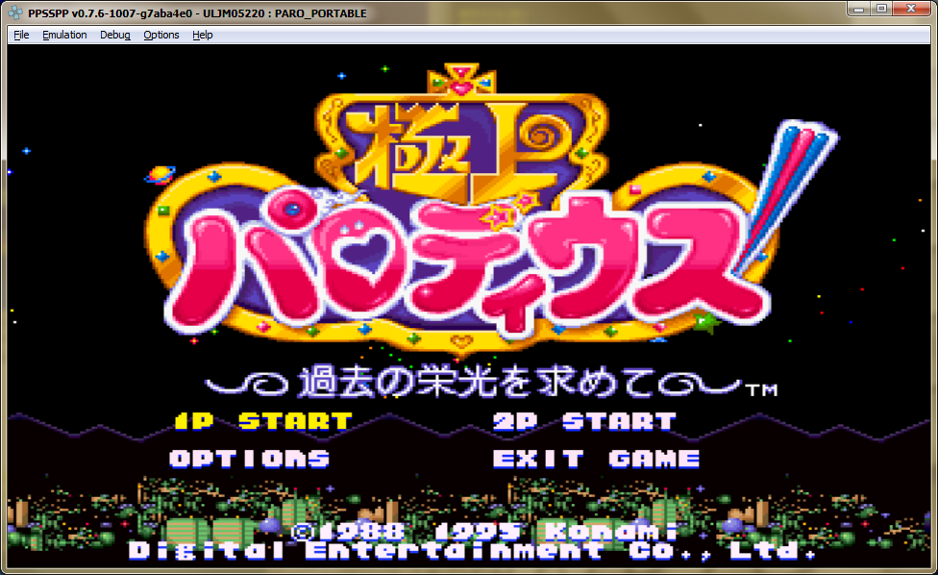Open the Emulation menu
This screenshot has width=938, height=575.
point(64,35)
